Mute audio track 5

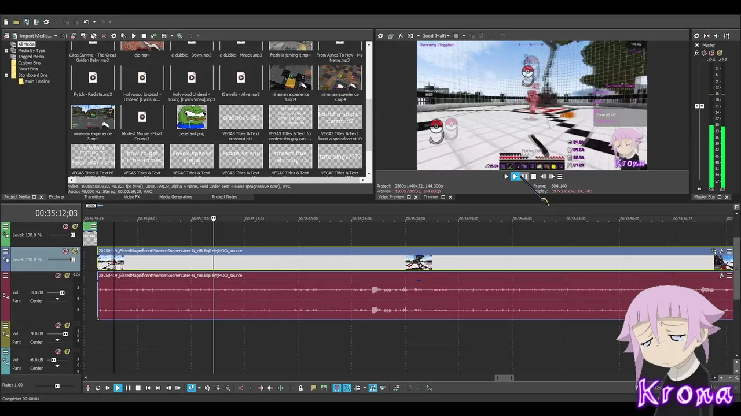pyautogui.click(x=58, y=276)
